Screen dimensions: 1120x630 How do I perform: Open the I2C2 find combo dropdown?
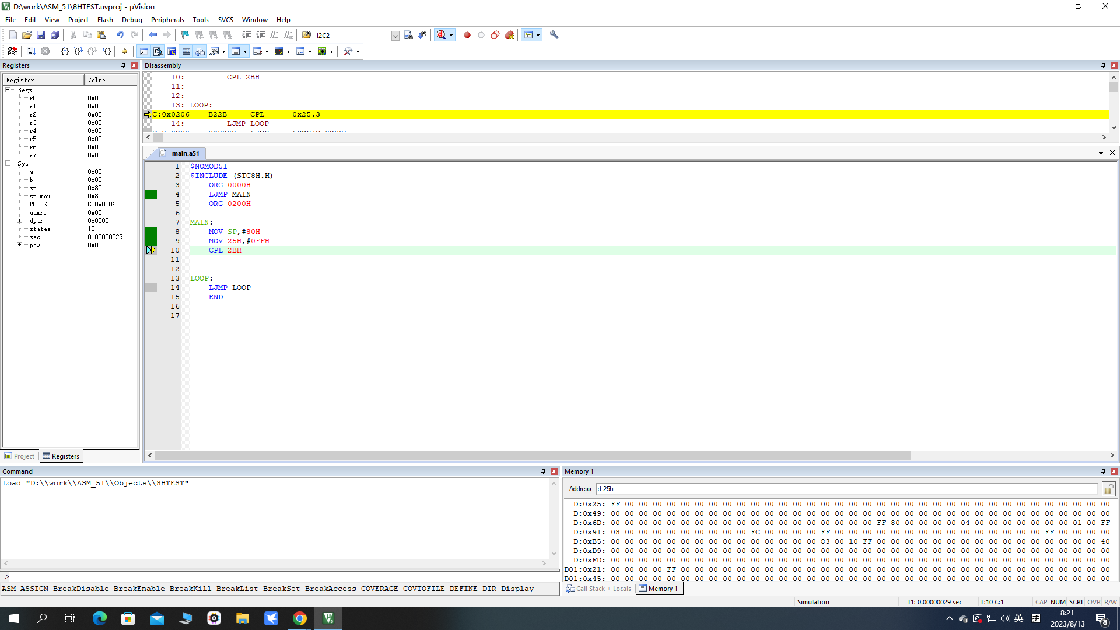(x=395, y=36)
